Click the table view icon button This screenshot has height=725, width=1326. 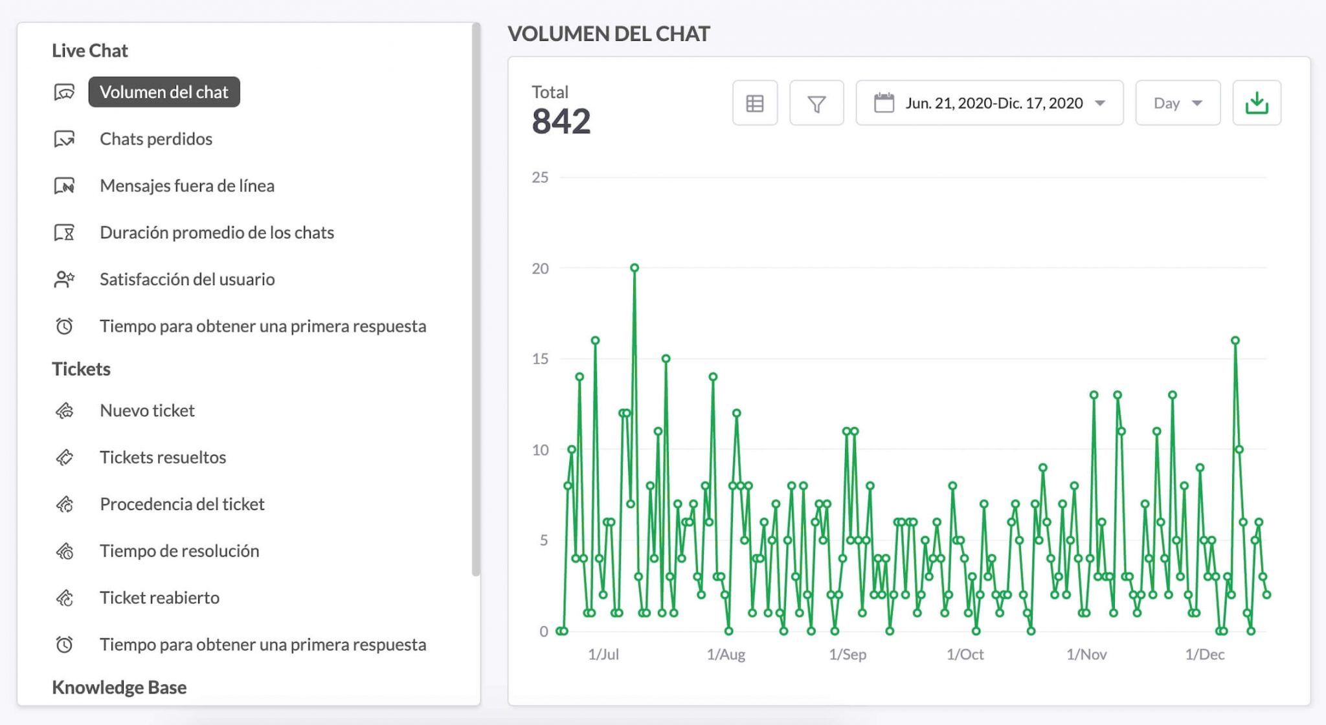(x=755, y=104)
